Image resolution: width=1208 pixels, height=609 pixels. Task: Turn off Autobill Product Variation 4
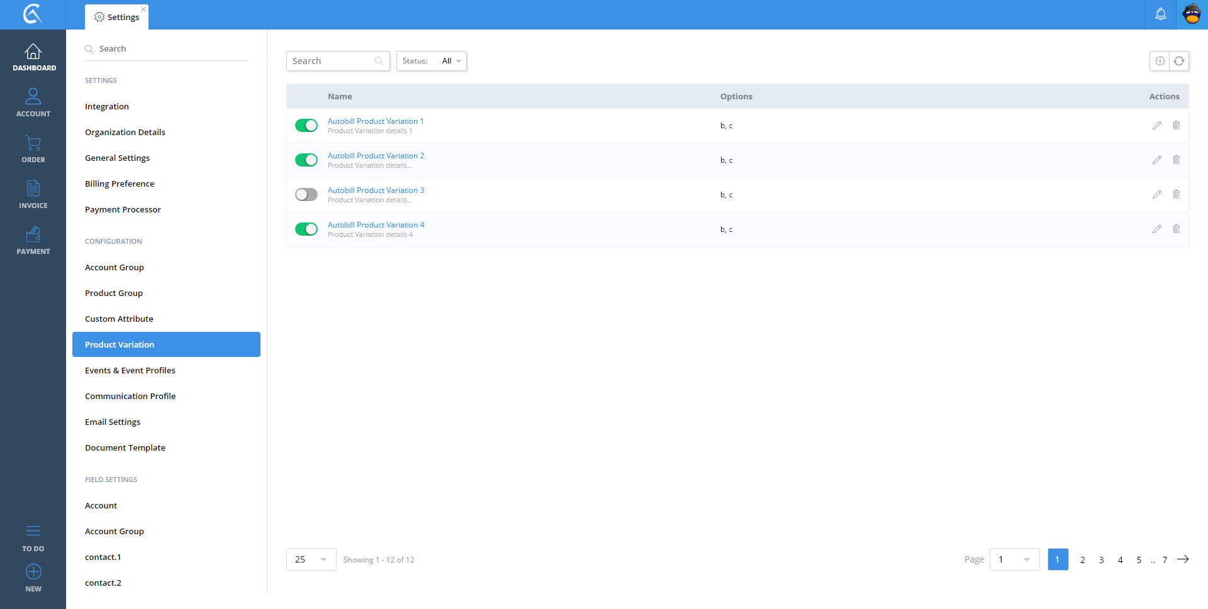pyautogui.click(x=306, y=229)
